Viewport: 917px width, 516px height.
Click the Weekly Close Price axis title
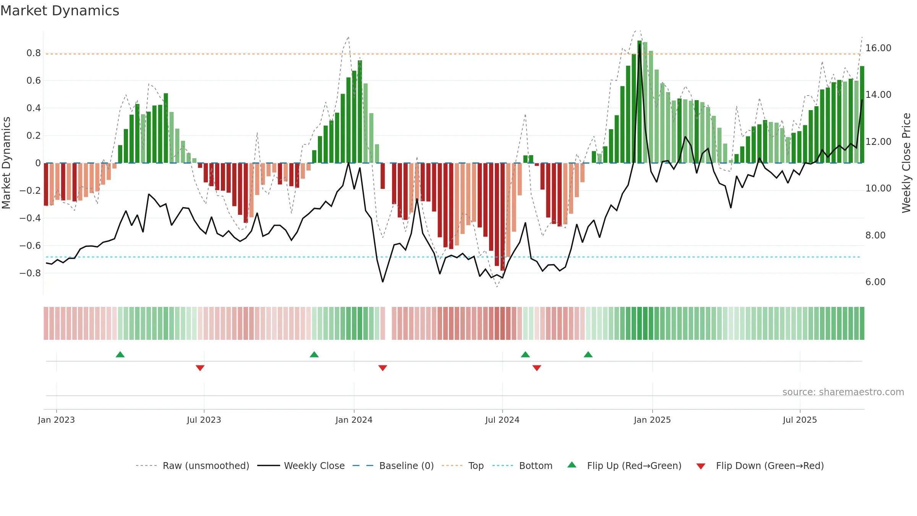point(906,163)
